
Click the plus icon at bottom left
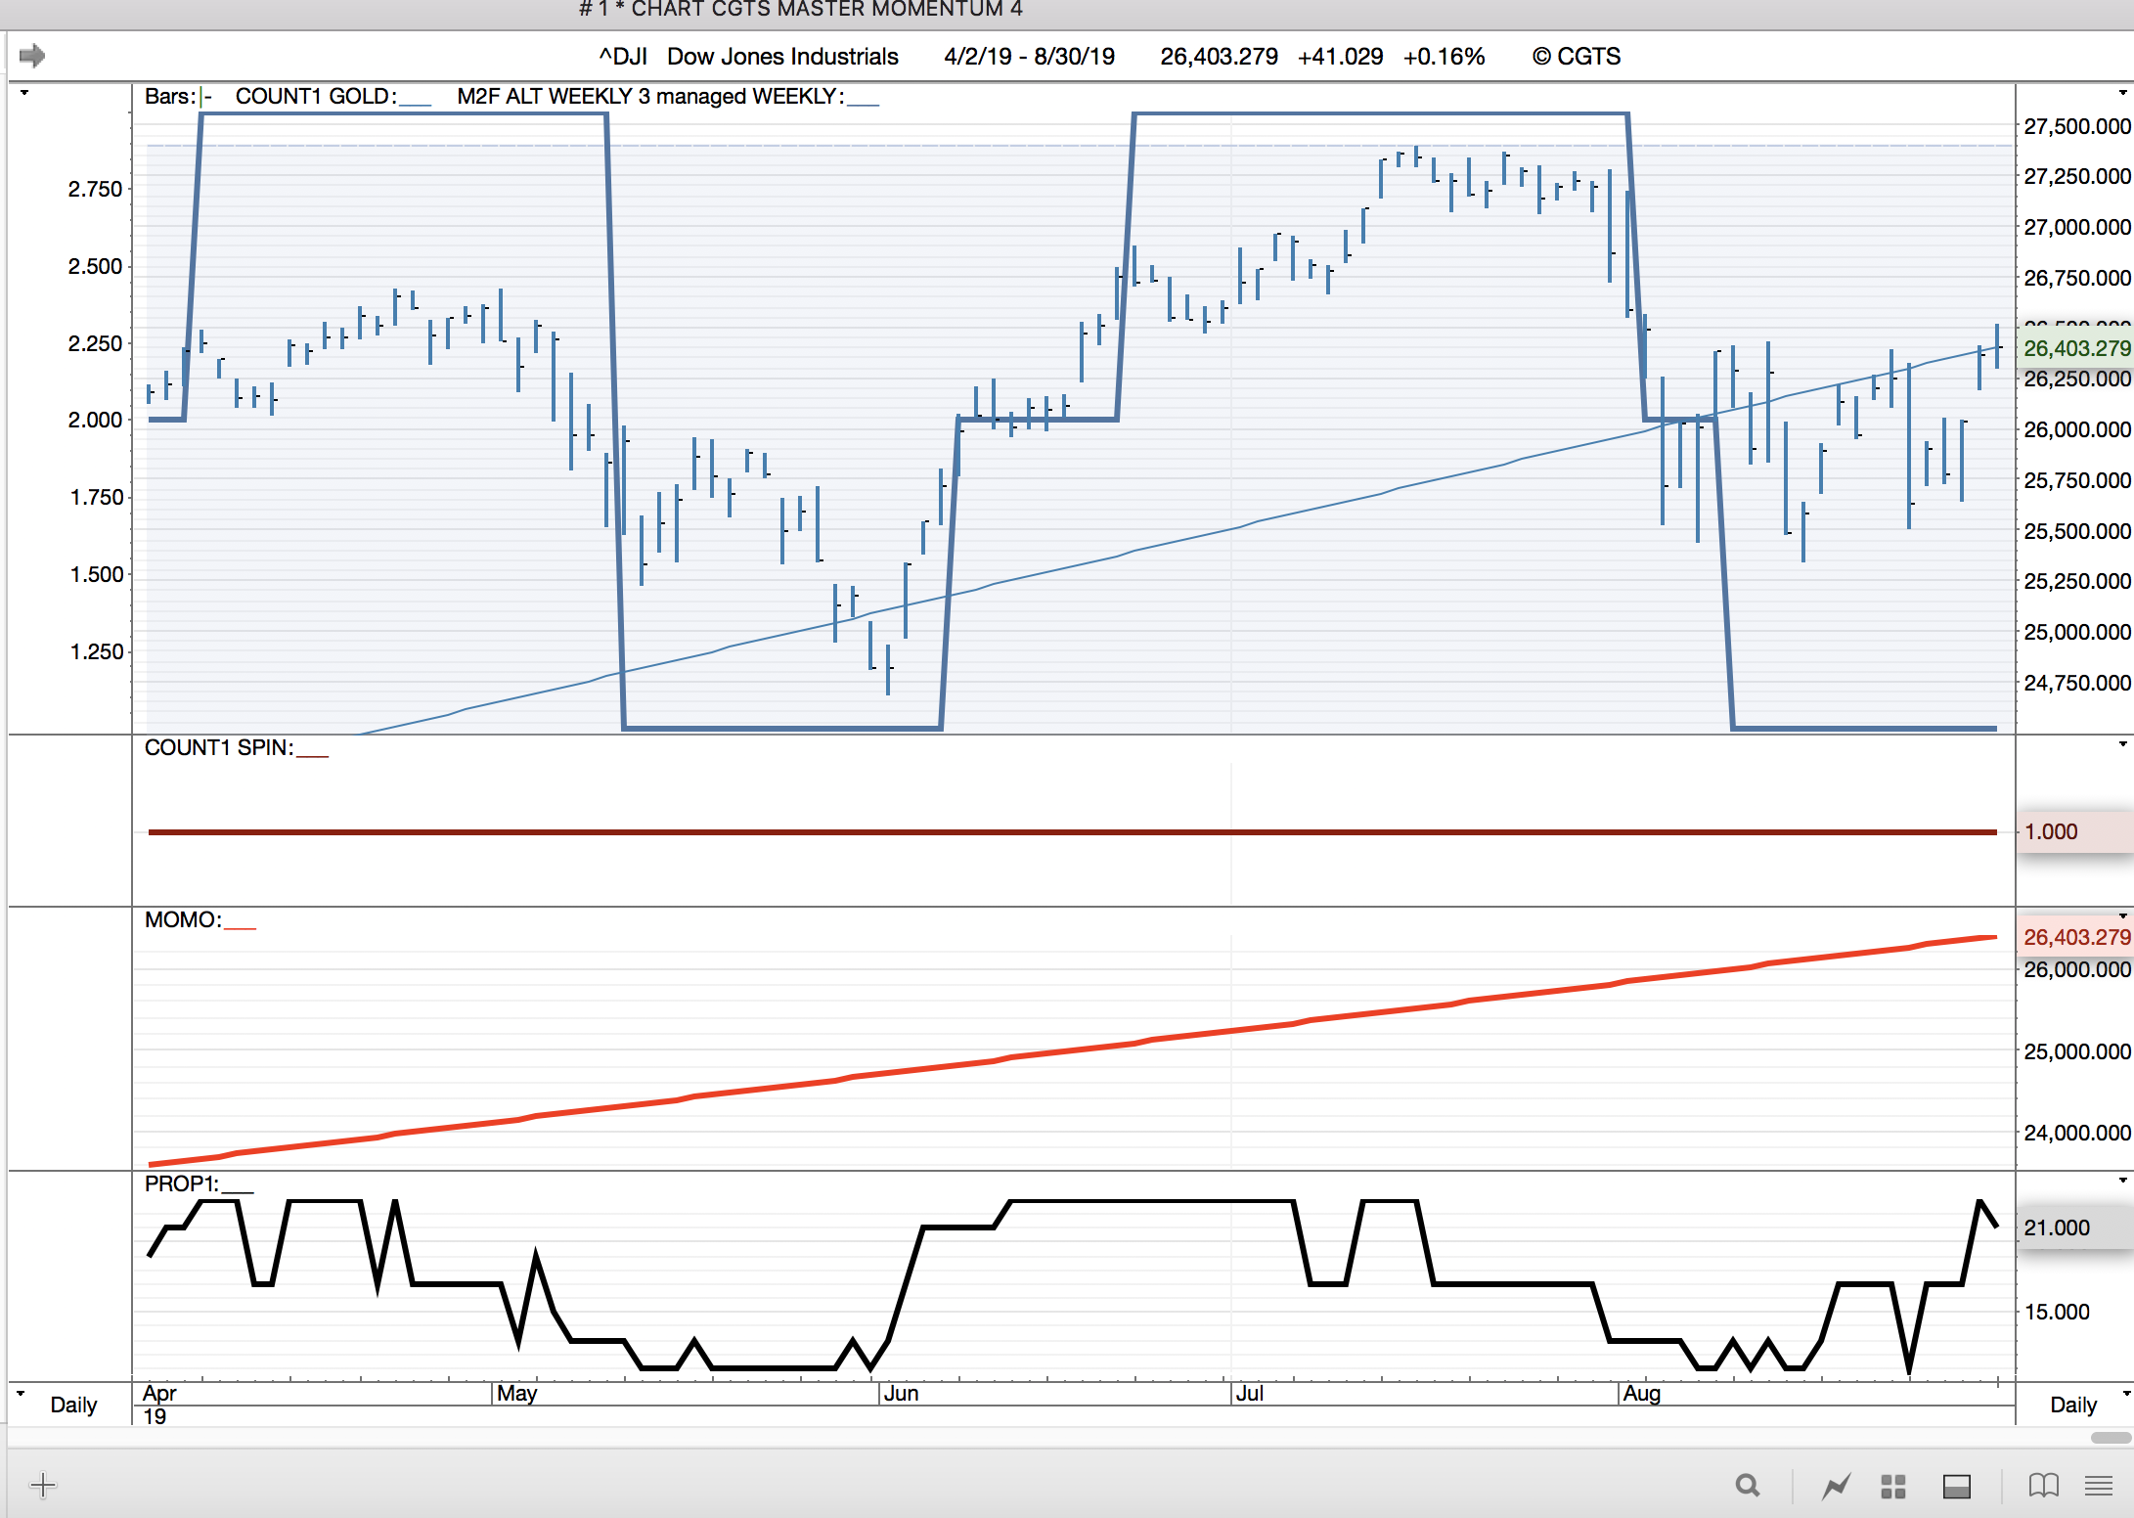(x=42, y=1486)
